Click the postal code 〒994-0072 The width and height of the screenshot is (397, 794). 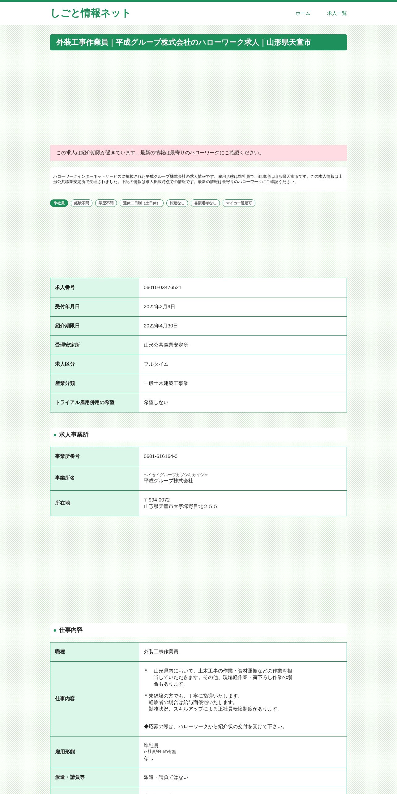click(157, 500)
